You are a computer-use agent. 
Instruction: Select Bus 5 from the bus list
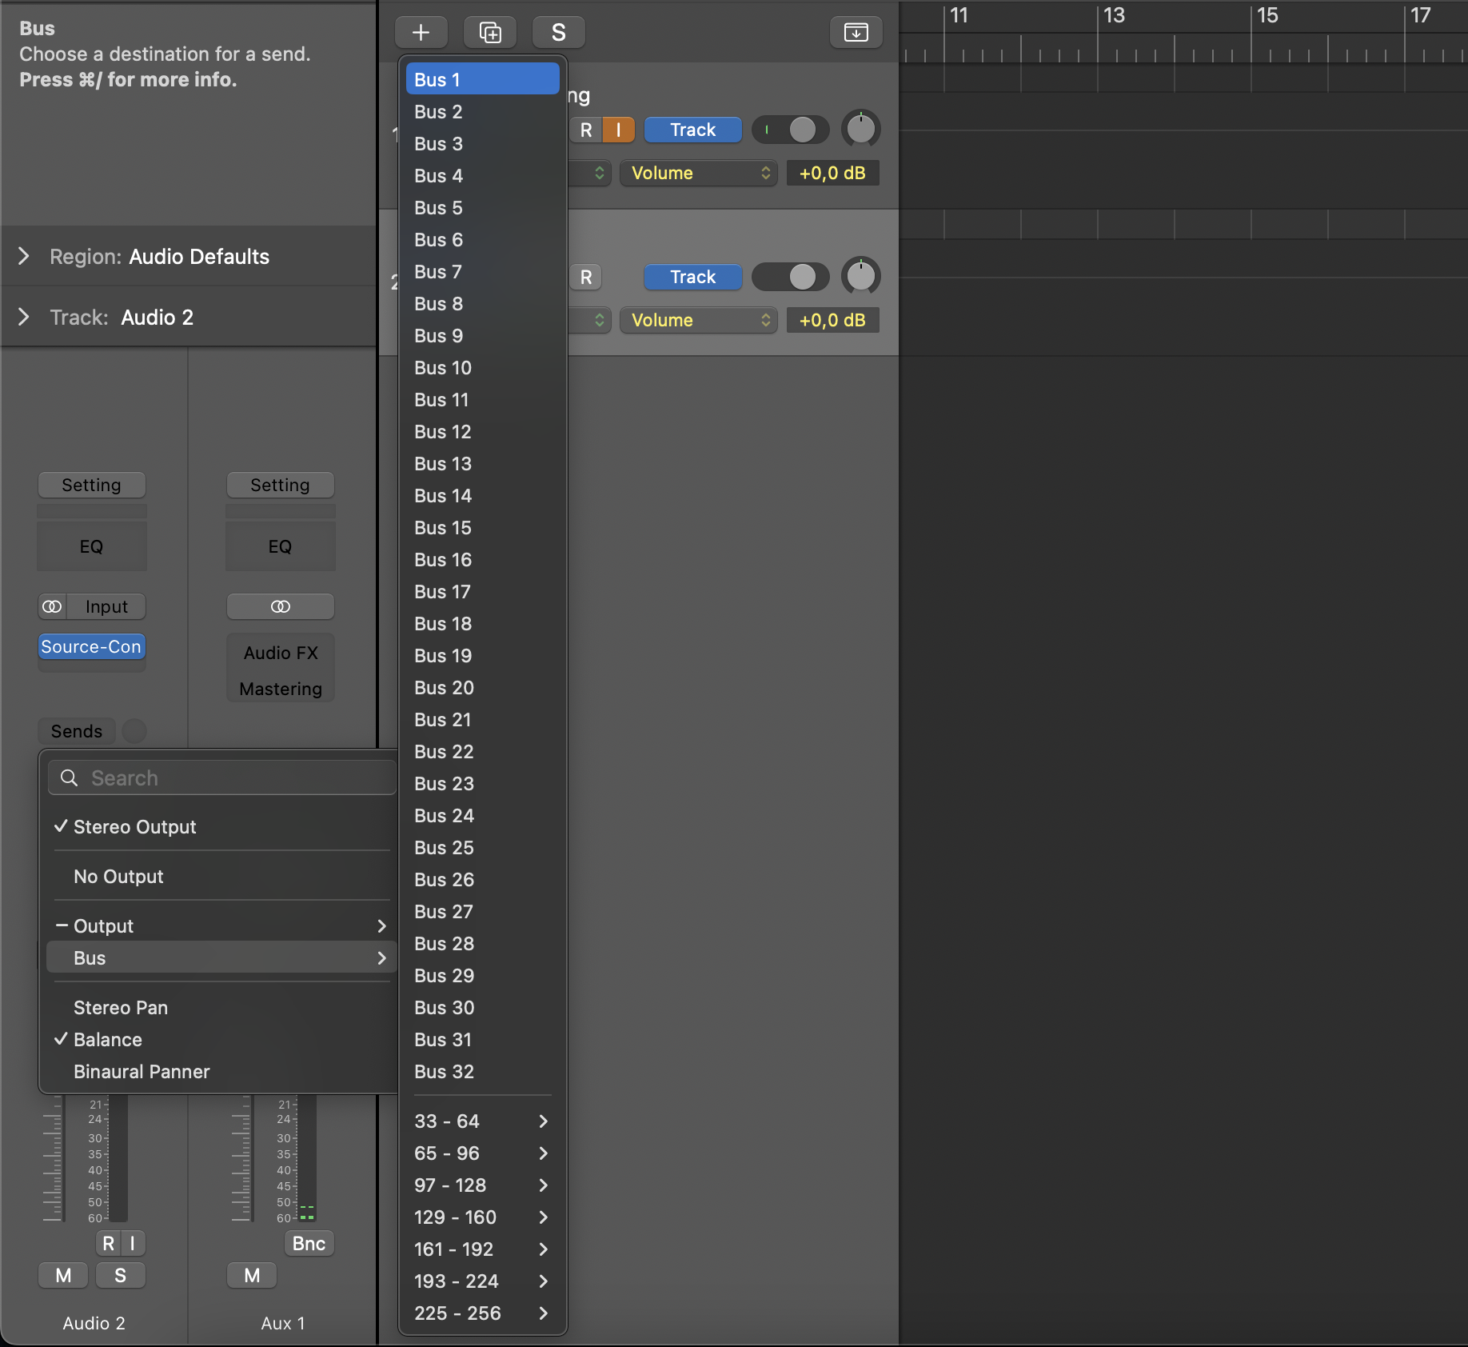click(x=438, y=208)
